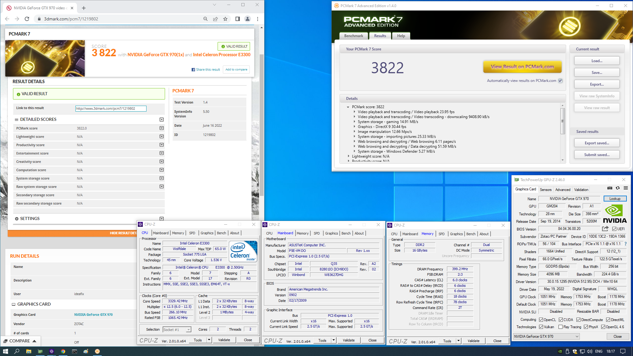Go back in Chrome

pyautogui.click(x=7, y=19)
